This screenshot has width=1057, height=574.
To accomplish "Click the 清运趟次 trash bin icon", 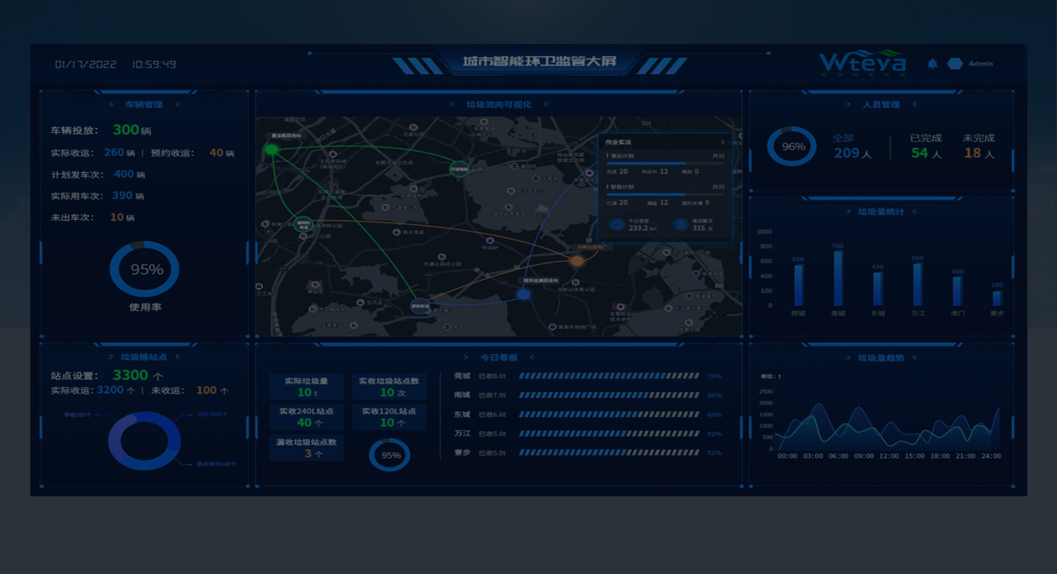I will 681,225.
